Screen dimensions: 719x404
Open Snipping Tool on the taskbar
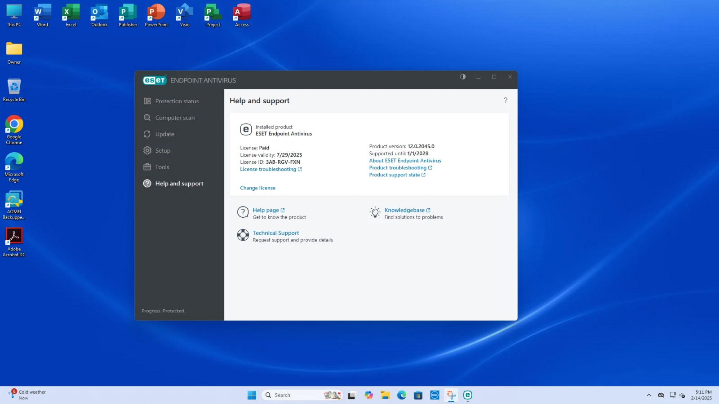[451, 395]
